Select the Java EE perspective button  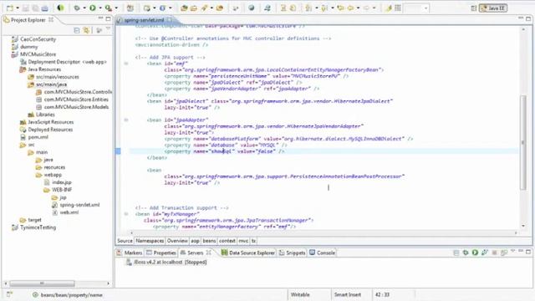[x=493, y=8]
